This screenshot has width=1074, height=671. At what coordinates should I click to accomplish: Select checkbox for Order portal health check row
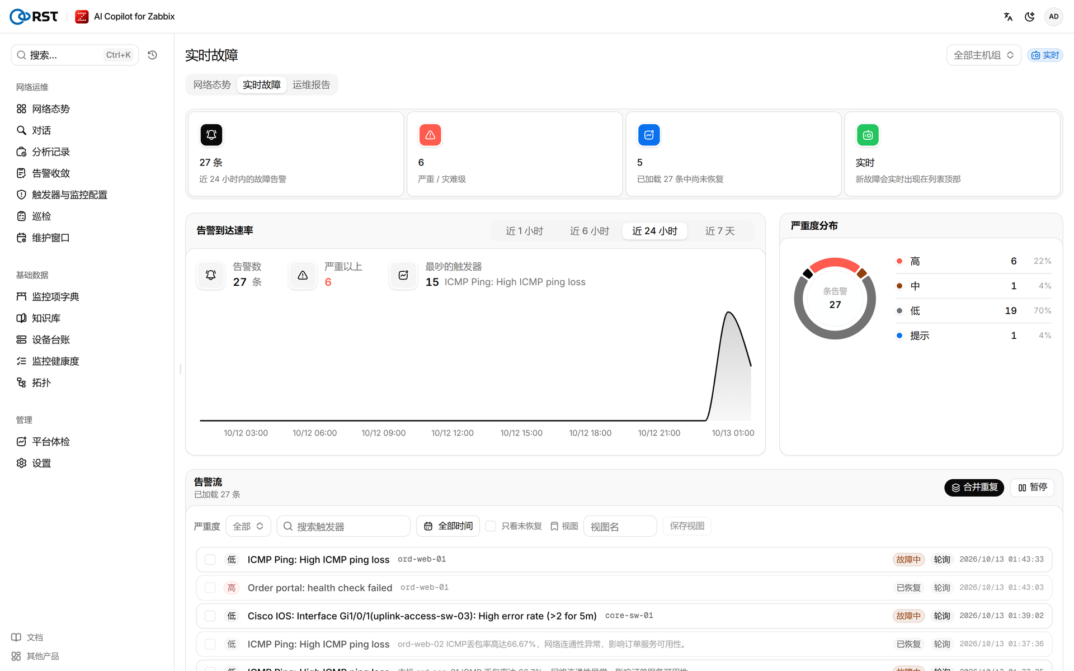point(210,588)
